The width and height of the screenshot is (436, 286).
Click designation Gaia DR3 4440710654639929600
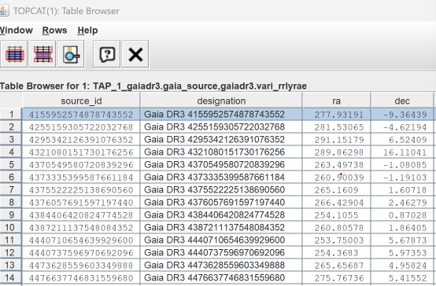click(x=221, y=240)
